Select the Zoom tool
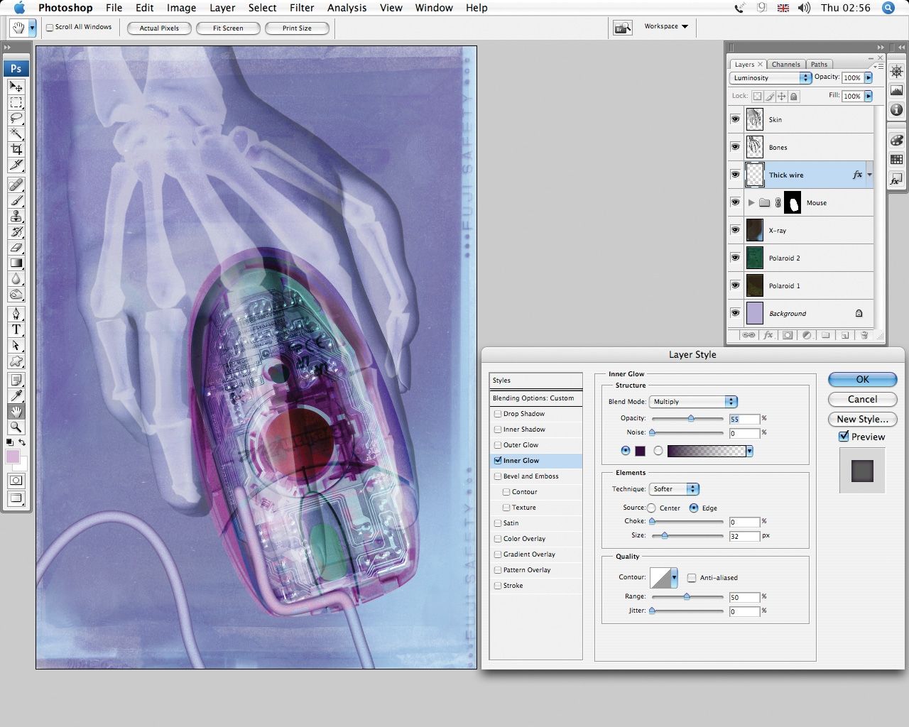The image size is (909, 727). (16, 427)
